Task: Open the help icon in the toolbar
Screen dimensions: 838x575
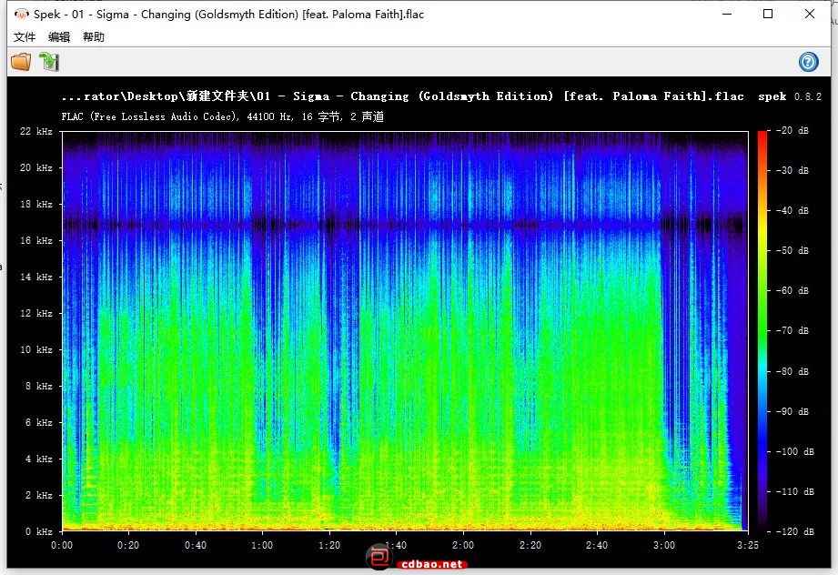Action: point(808,62)
